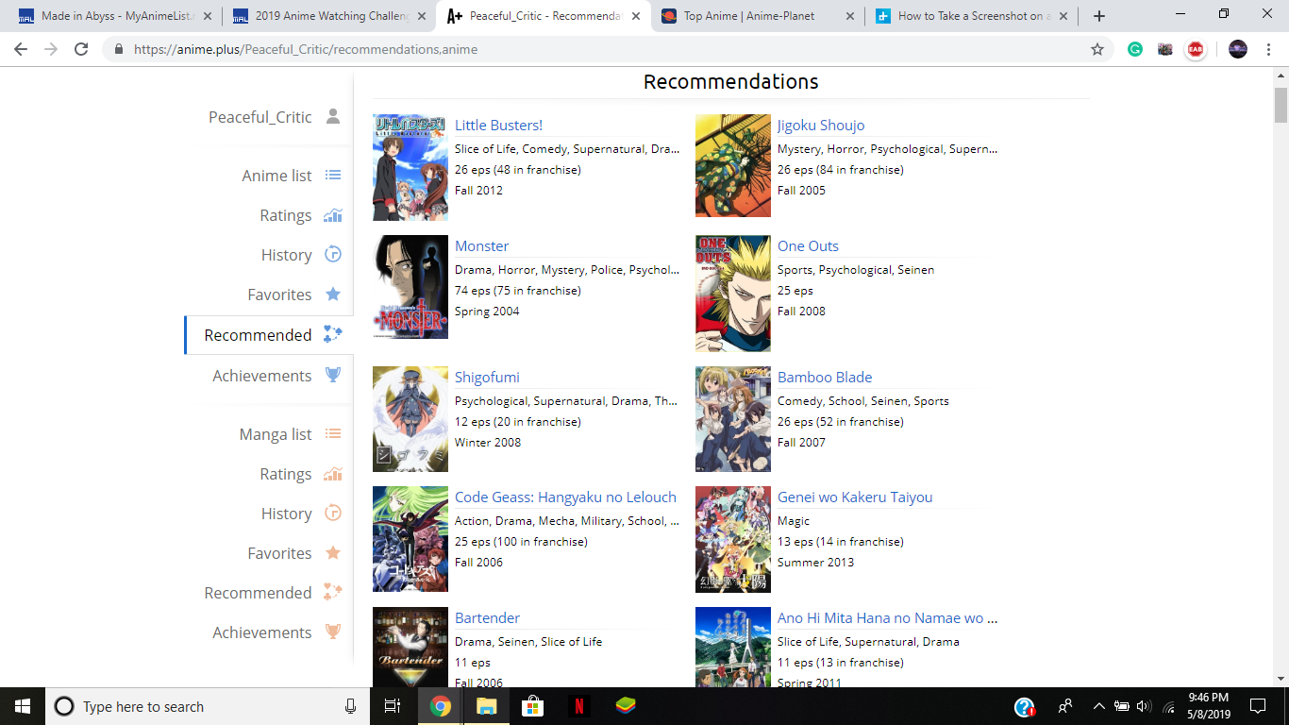The width and height of the screenshot is (1289, 725).
Task: Open the Genei wo Kakeru Taiyou link
Action: click(x=855, y=497)
